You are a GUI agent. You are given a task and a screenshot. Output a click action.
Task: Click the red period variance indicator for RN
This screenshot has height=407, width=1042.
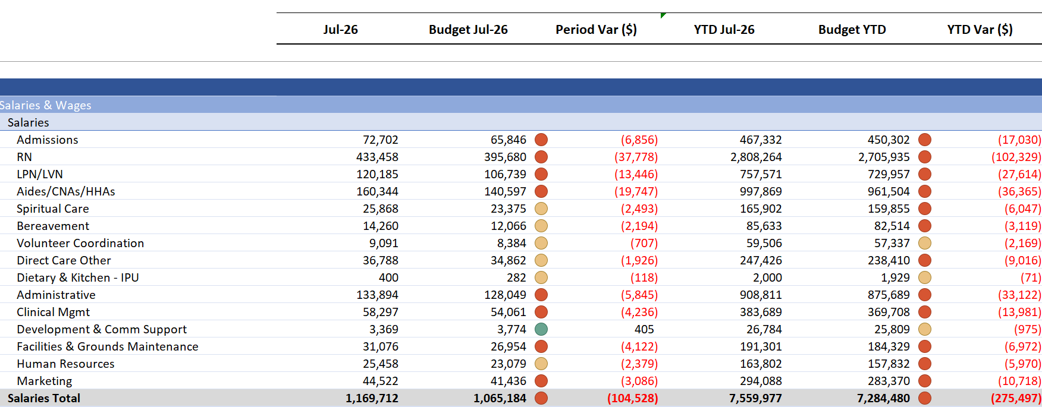541,157
